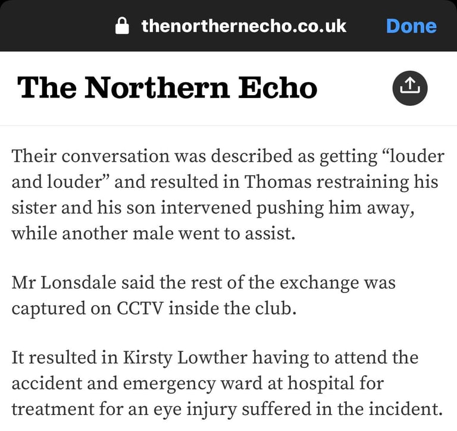Screen dimensions: 457x431
Task: Click the words 'accident and emergency'
Action: point(114,384)
